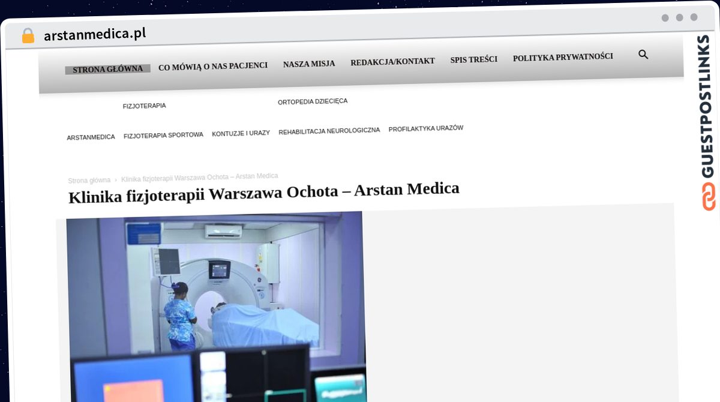This screenshot has height=402, width=720.
Task: Open Spis Treści menu item
Action: [x=474, y=59]
